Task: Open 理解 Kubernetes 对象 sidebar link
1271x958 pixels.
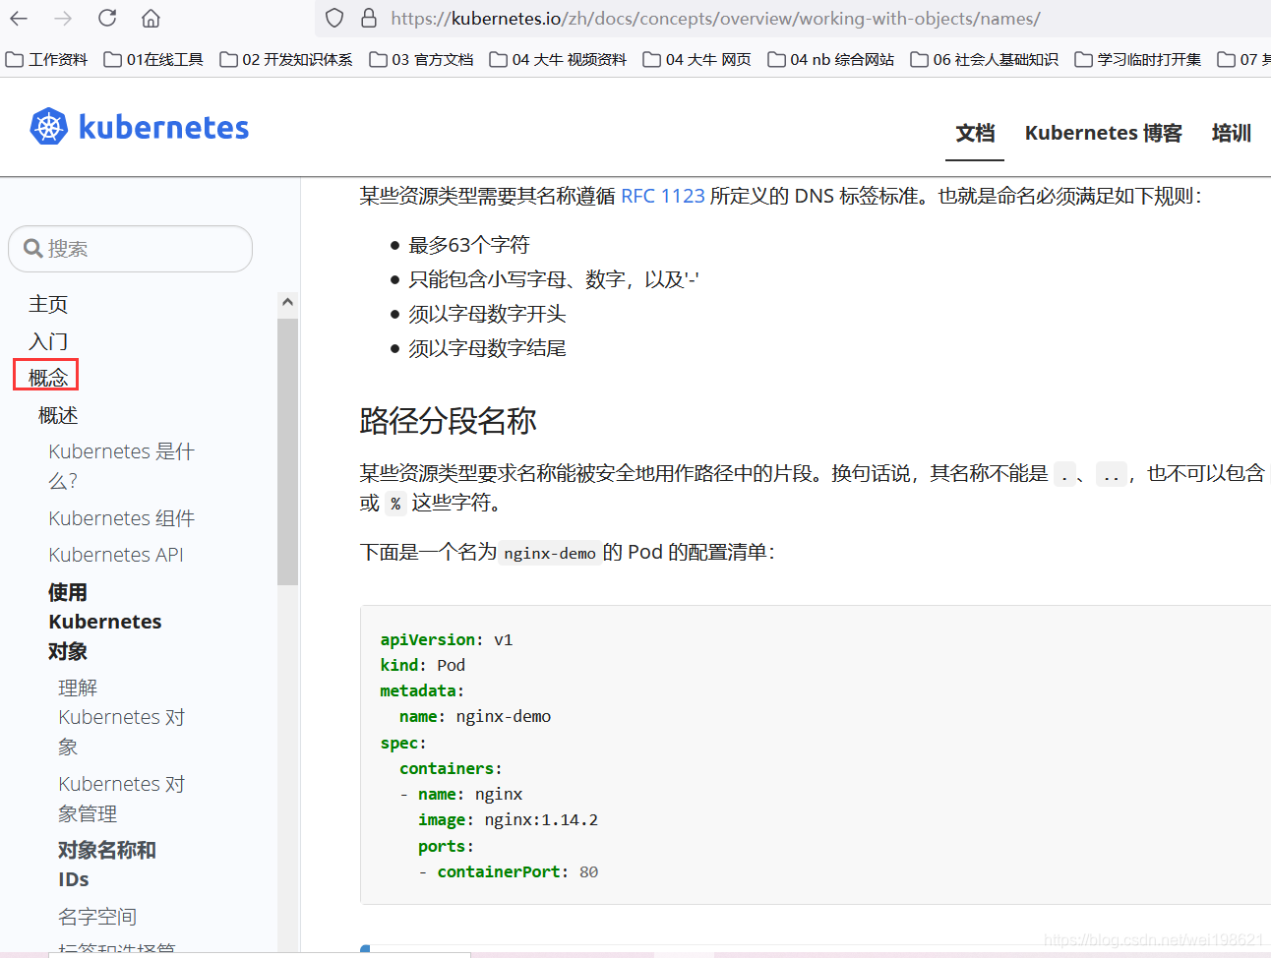Action: [121, 717]
